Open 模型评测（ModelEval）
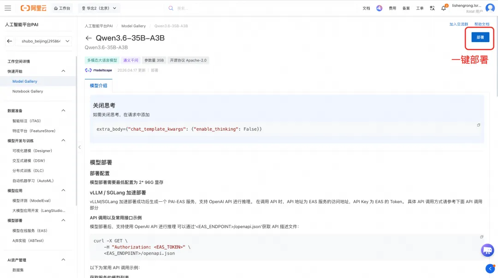This screenshot has height=278, width=498. pos(31,201)
